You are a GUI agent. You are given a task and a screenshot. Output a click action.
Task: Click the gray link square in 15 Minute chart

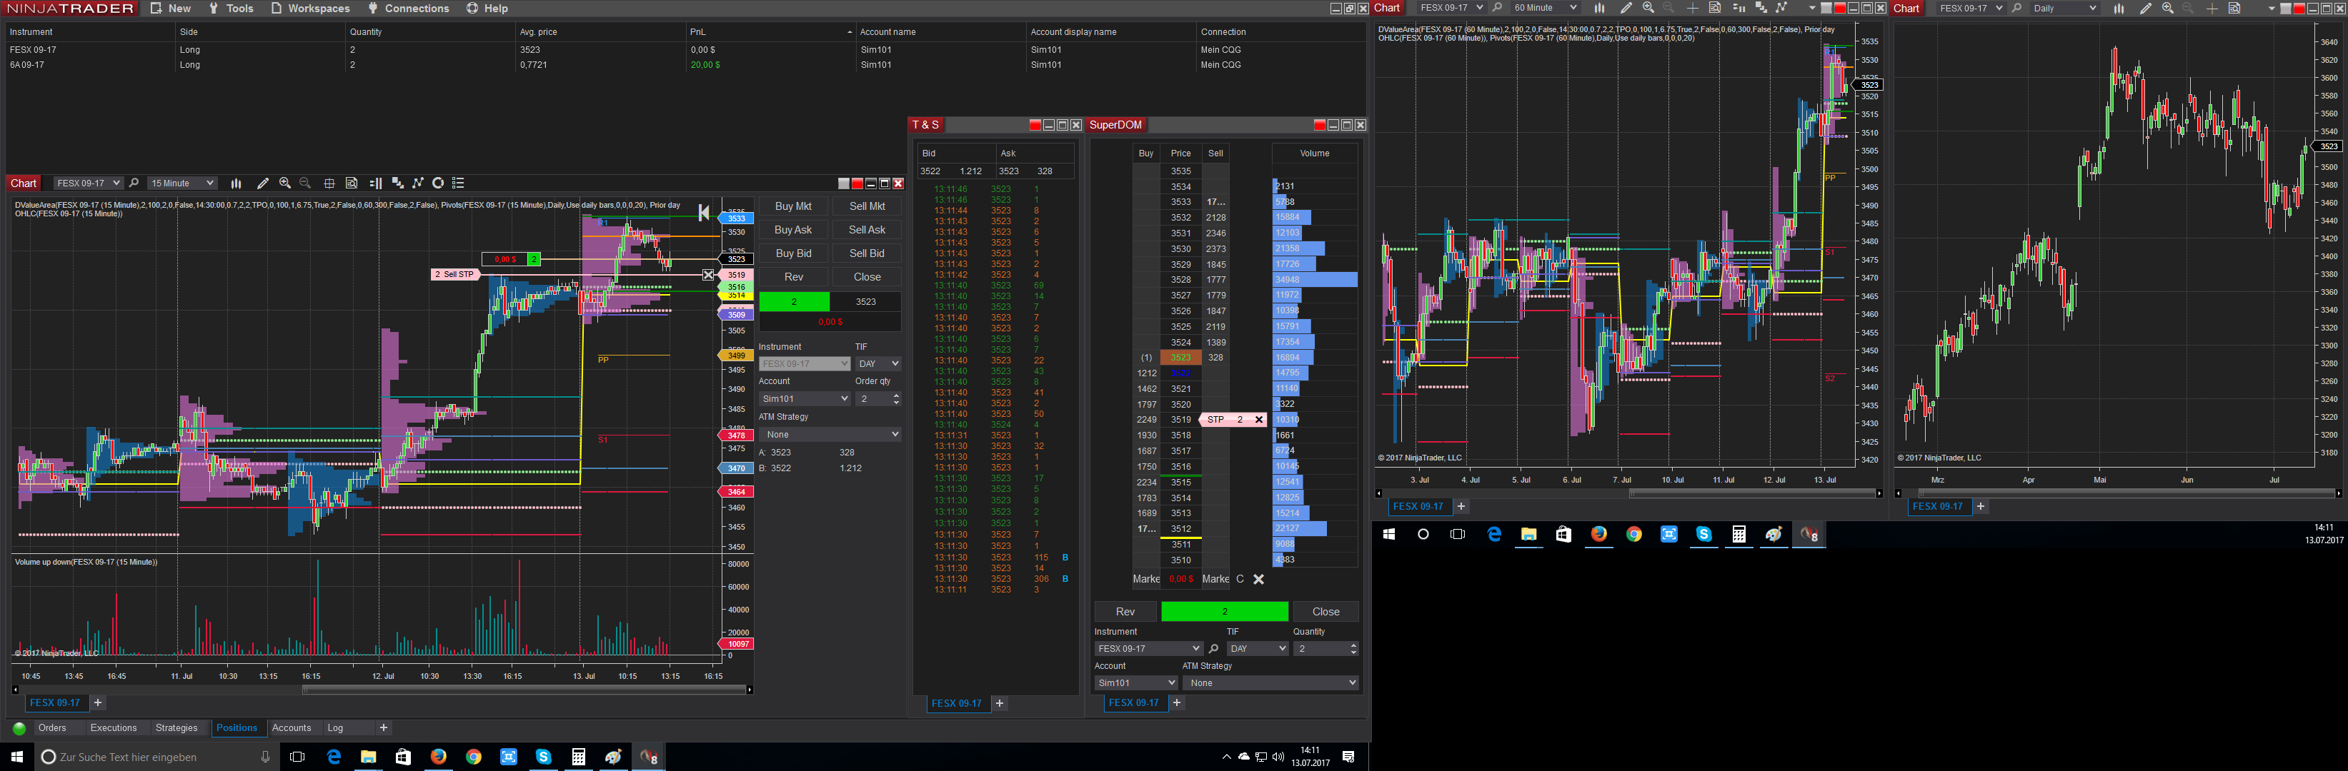pos(844,184)
